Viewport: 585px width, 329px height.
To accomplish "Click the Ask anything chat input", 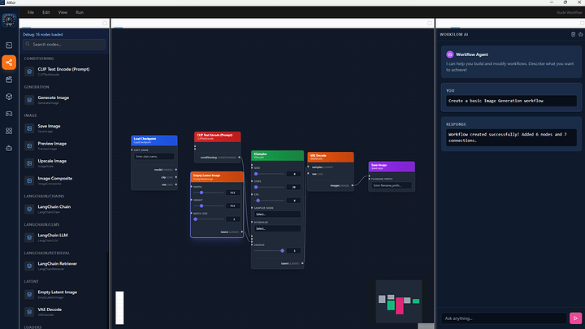I will pyautogui.click(x=504, y=318).
